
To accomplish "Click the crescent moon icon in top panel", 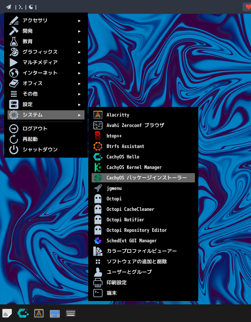I will 31,7.
